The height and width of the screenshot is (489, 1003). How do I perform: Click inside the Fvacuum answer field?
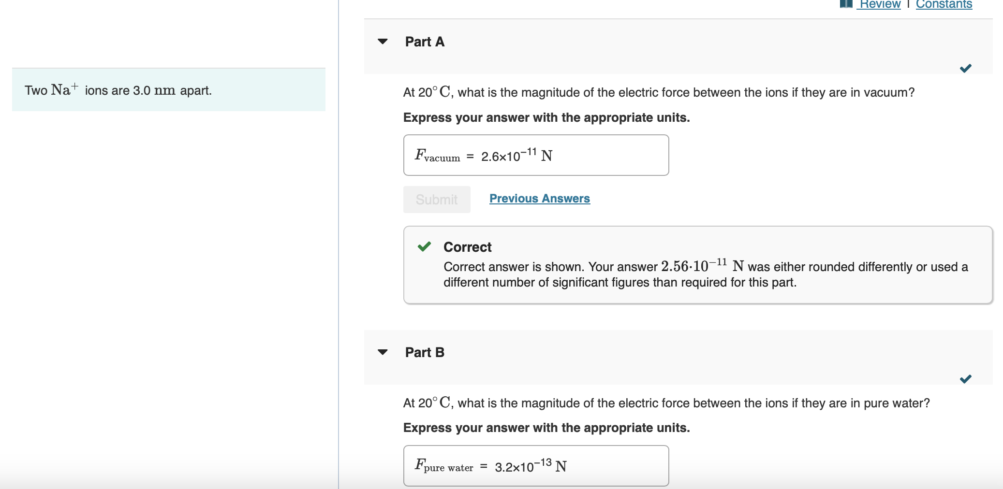click(535, 155)
